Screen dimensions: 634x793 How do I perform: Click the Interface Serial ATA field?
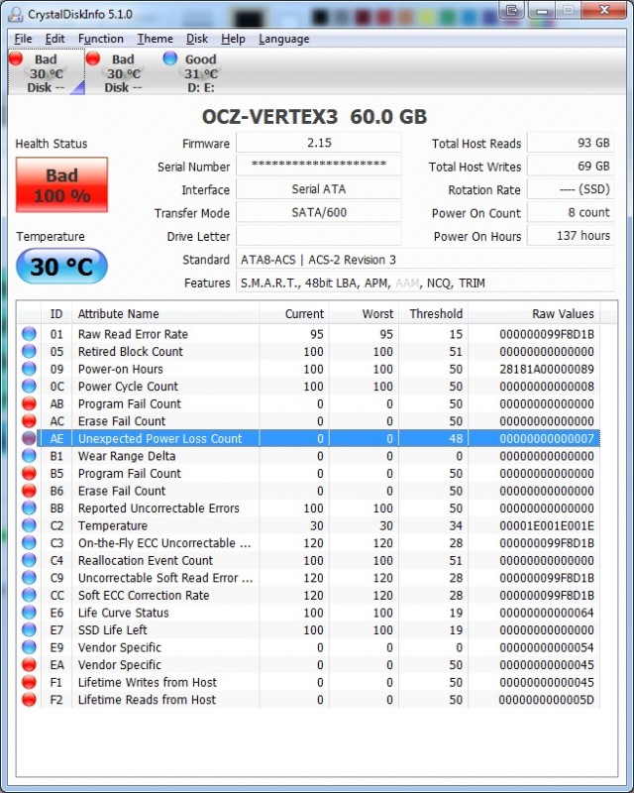[319, 189]
